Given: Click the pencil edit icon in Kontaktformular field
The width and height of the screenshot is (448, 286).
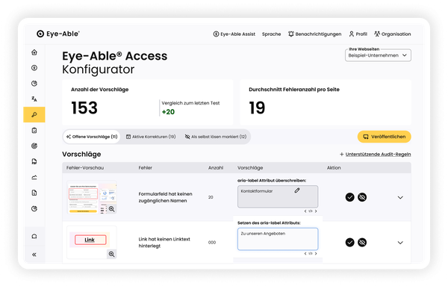Looking at the screenshot, I should click(297, 190).
